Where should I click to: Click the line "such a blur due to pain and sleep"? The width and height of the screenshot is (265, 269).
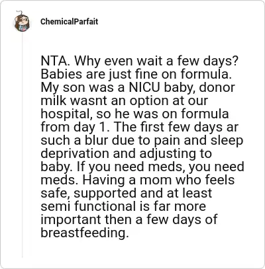[142, 141]
